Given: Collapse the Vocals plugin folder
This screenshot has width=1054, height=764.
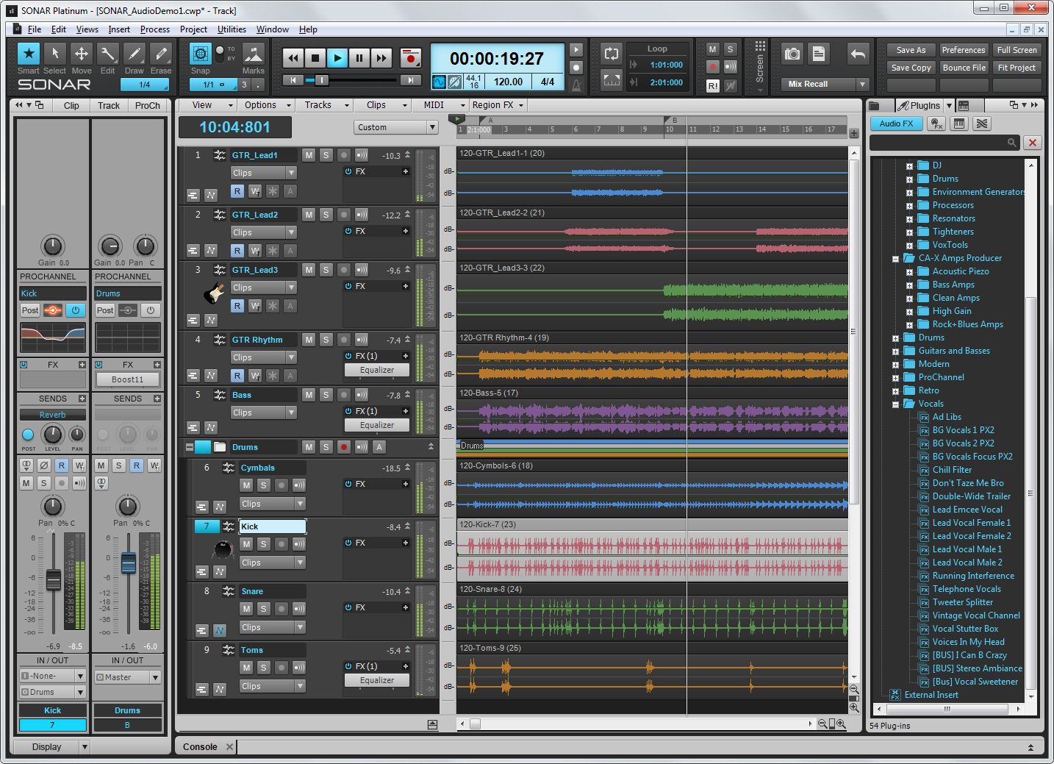Looking at the screenshot, I should pyautogui.click(x=895, y=404).
